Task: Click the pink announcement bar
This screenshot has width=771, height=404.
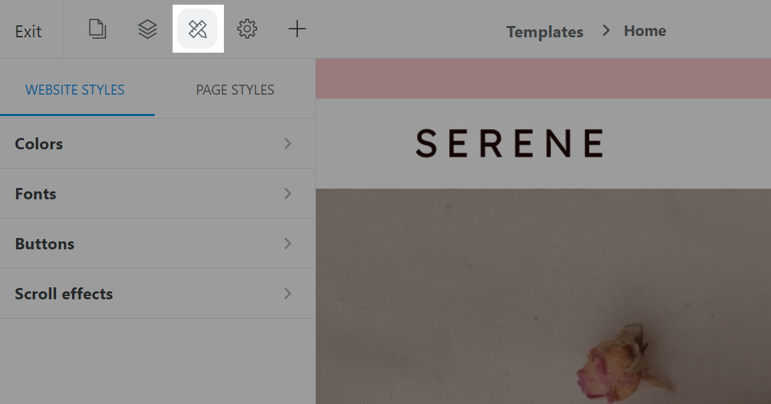Action: [x=543, y=78]
